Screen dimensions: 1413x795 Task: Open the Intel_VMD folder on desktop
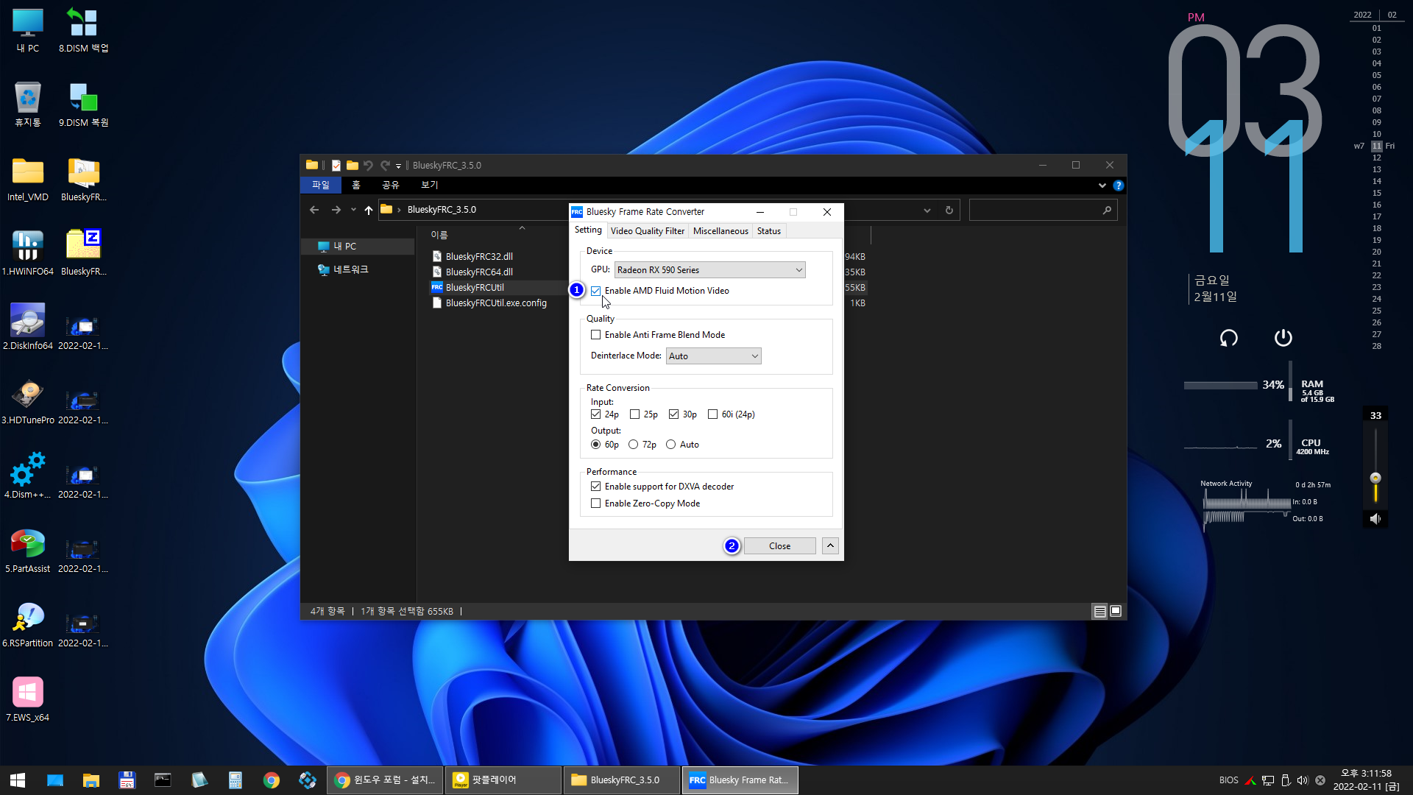[28, 180]
